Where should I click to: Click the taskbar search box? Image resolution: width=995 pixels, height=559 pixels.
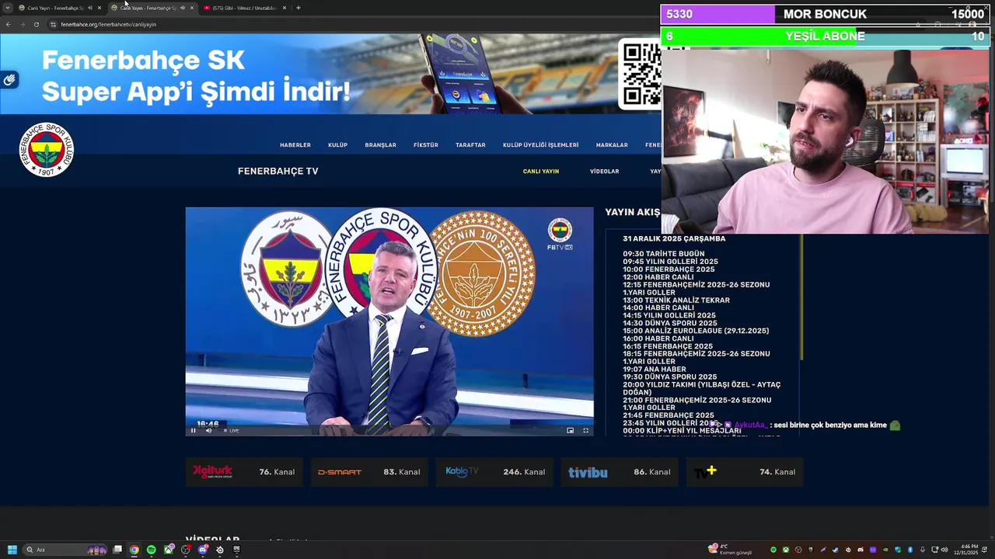(65, 550)
